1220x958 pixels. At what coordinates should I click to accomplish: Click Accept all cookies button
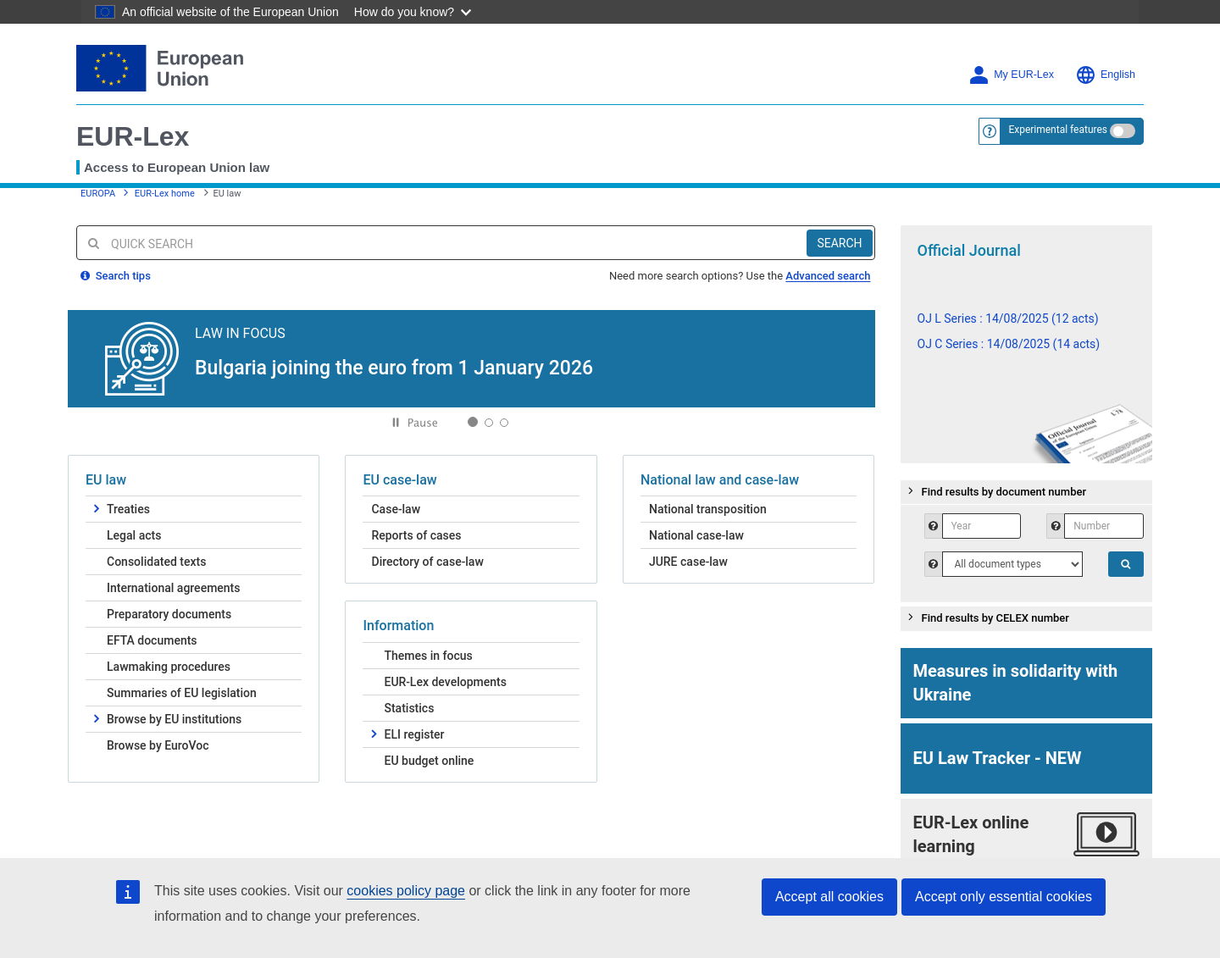point(829,897)
